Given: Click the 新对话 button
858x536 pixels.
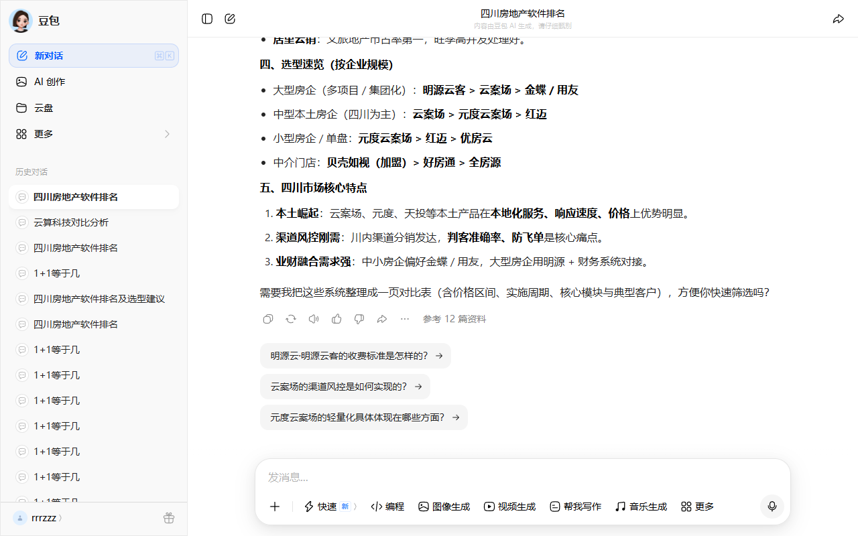Looking at the screenshot, I should pos(94,56).
